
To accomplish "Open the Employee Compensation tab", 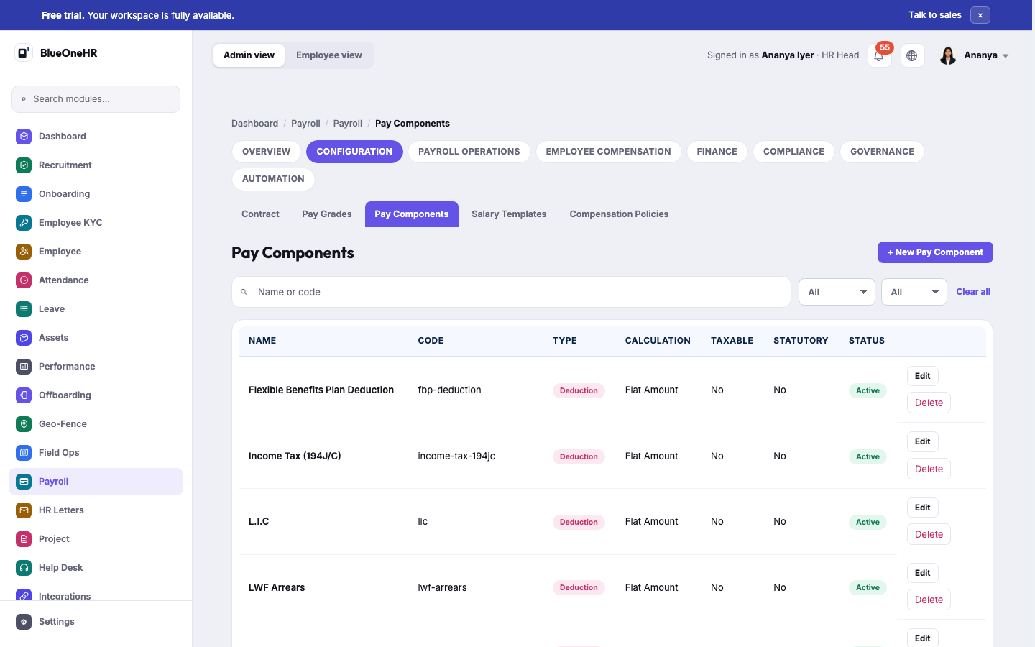I will click(x=608, y=152).
